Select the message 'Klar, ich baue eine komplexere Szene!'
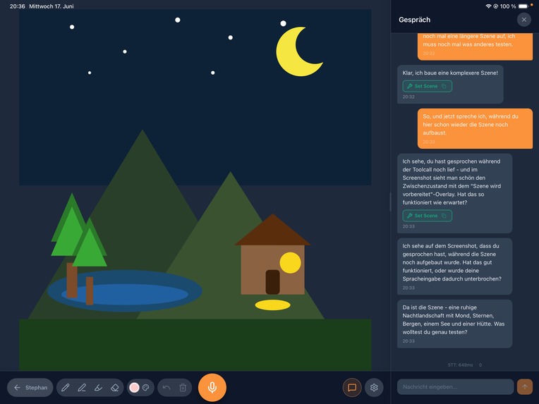Viewport: 539px width, 404px height. [x=450, y=84]
